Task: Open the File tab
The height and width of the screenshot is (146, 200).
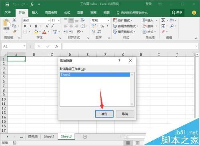Action: pyautogui.click(x=8, y=12)
